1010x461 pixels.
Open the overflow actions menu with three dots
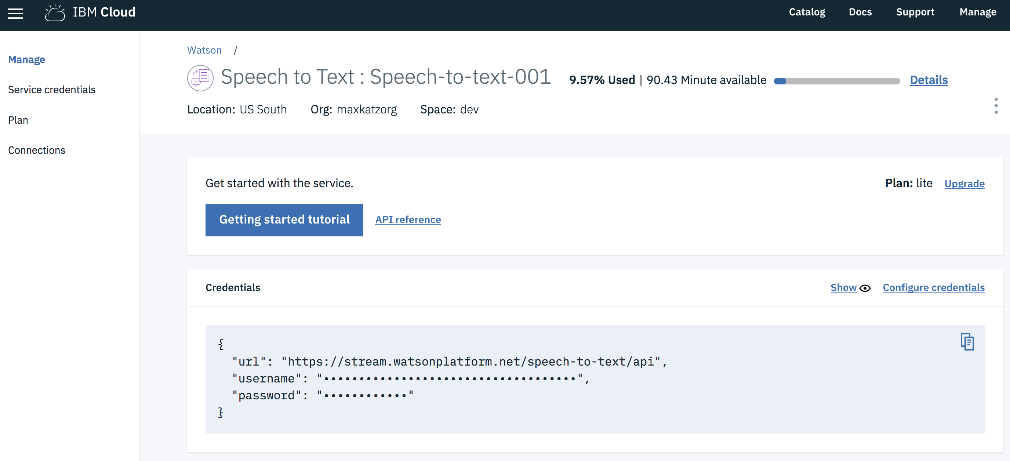coord(996,106)
